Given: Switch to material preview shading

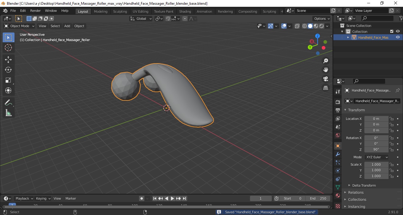Looking at the screenshot, I should [316, 26].
